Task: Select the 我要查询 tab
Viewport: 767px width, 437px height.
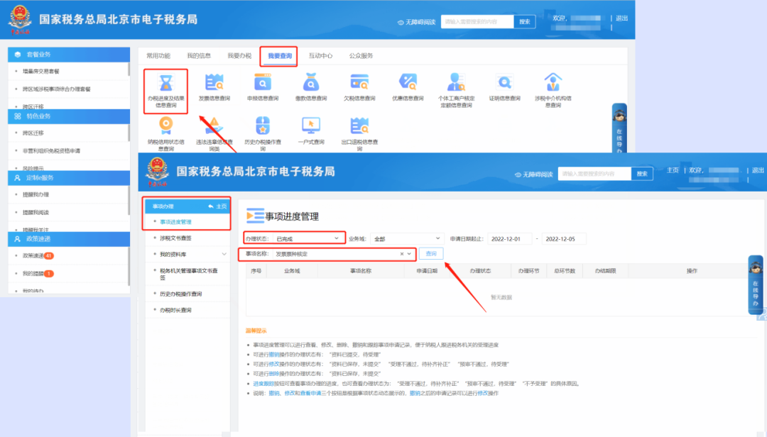Action: click(280, 56)
